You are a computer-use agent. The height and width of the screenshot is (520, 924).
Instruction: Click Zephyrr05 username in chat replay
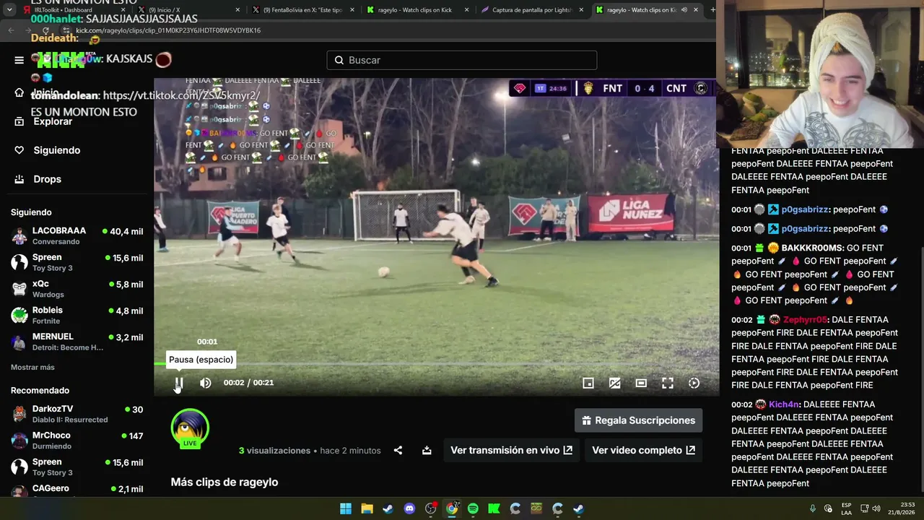tap(805, 320)
